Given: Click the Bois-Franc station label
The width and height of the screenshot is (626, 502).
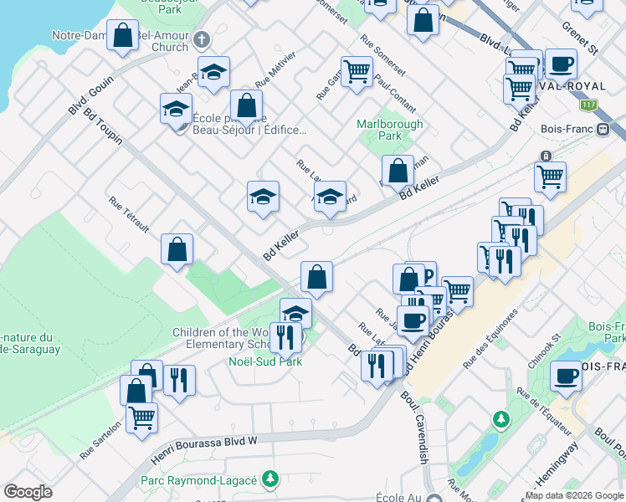Looking at the screenshot, I should (567, 129).
